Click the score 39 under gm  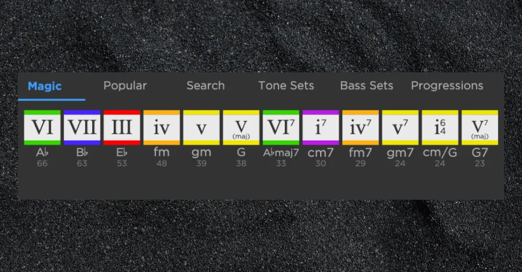[x=201, y=163]
